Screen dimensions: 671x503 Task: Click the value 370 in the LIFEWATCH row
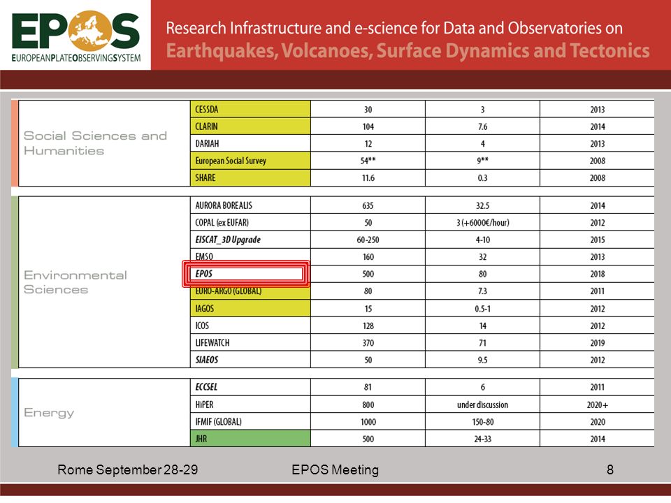pos(368,343)
